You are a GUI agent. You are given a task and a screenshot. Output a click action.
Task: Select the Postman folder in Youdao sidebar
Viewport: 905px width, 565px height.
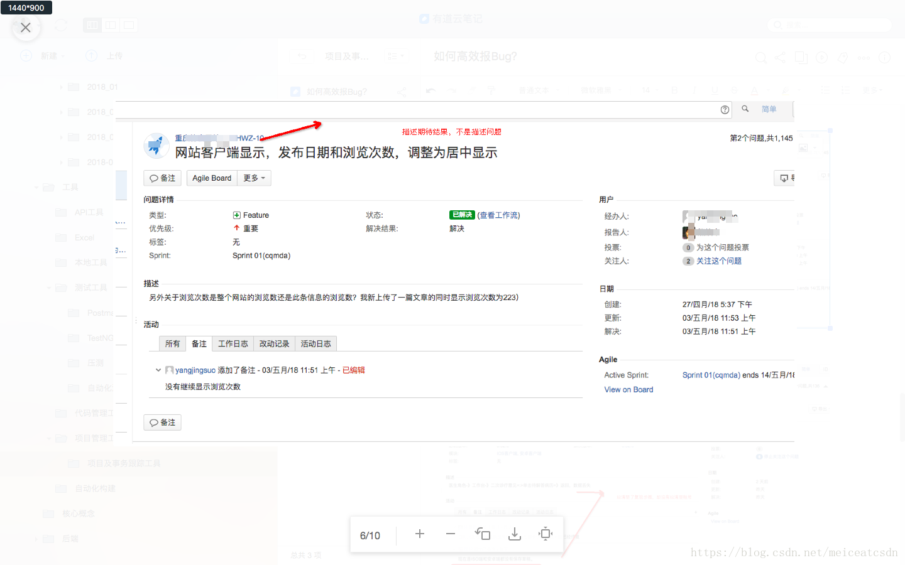point(92,313)
